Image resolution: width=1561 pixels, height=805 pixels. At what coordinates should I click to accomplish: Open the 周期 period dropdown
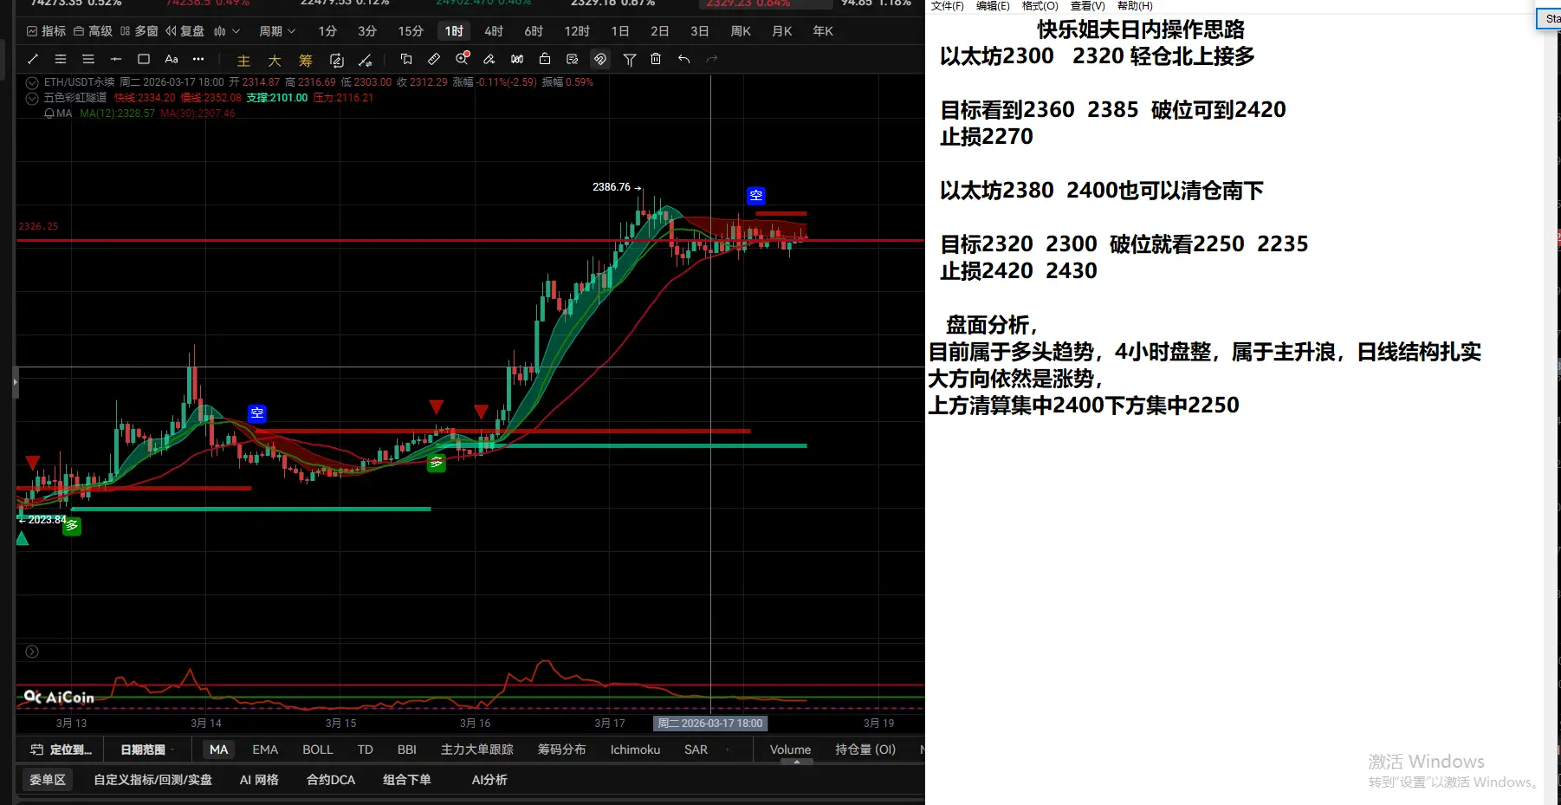[x=277, y=31]
